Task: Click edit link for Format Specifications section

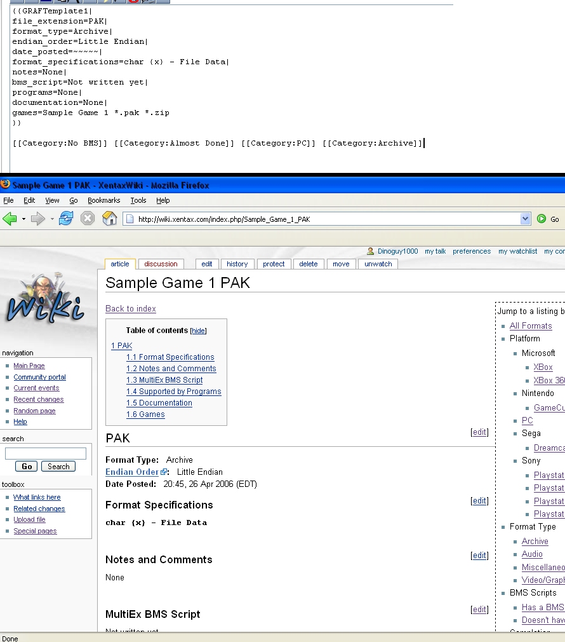Action: (479, 501)
